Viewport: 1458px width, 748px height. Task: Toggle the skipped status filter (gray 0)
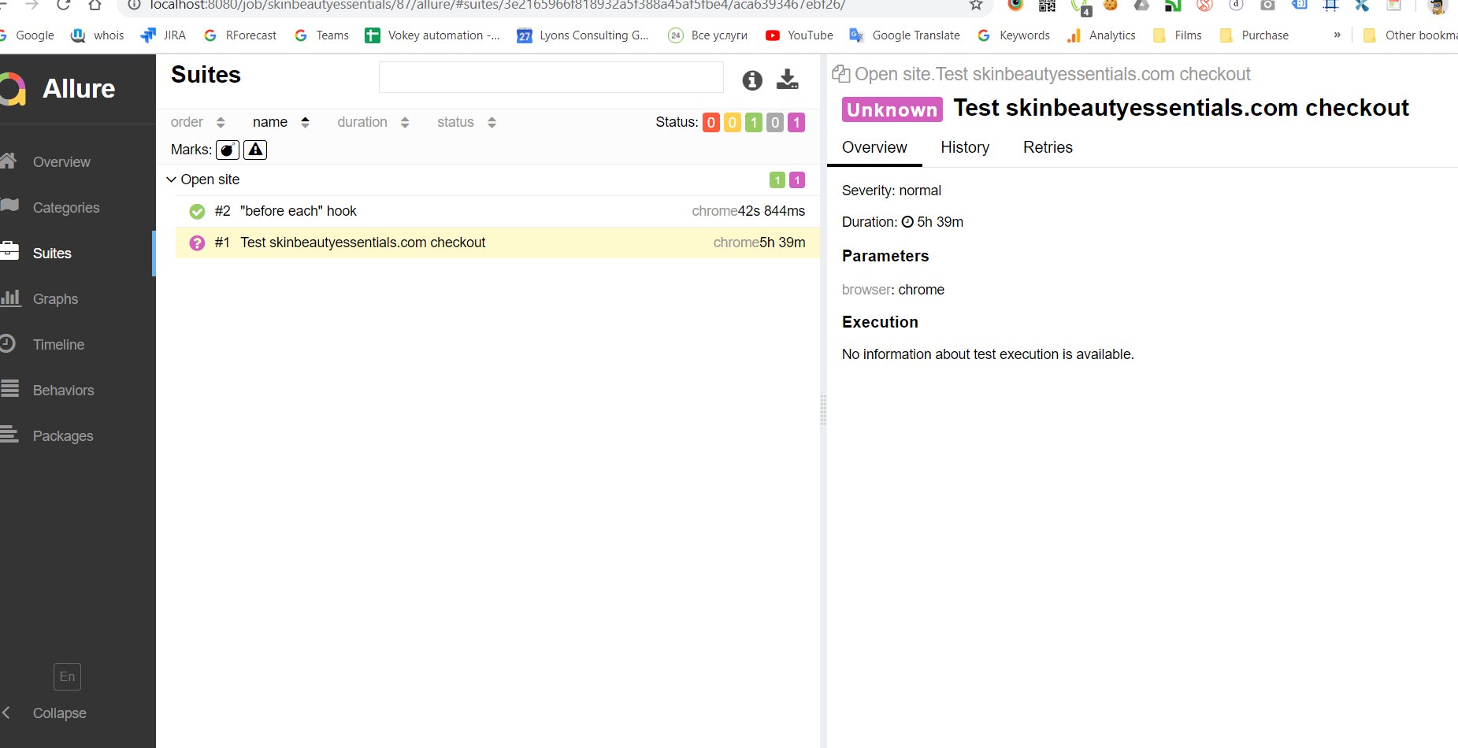pos(775,123)
